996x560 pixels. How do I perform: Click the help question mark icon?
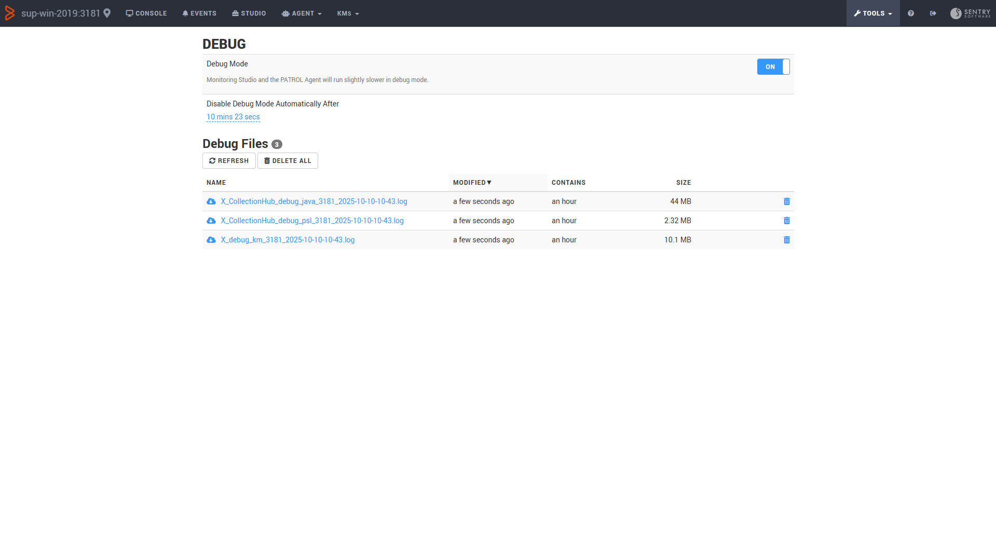910,13
